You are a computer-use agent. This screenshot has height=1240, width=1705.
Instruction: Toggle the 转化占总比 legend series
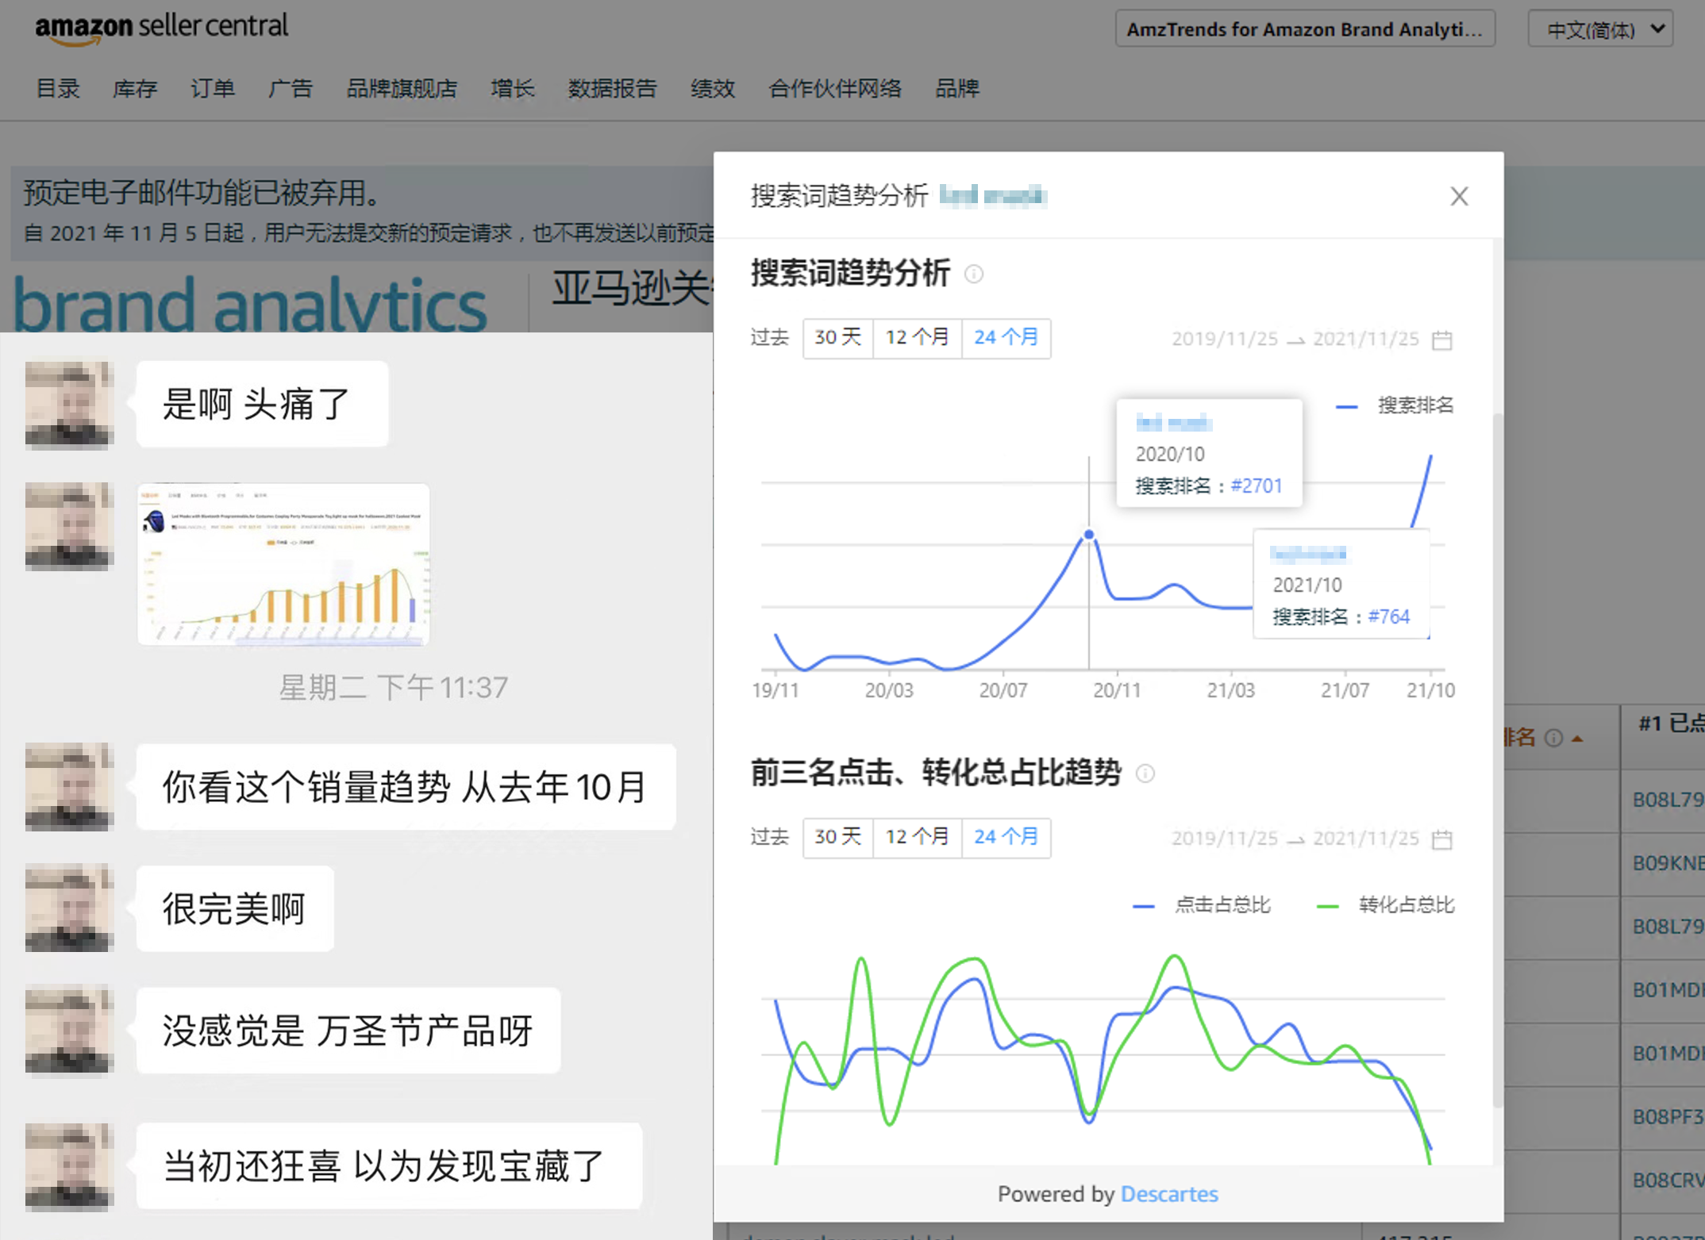pos(1405,905)
